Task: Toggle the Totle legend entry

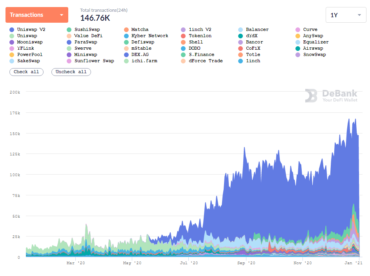Action: [x=249, y=55]
